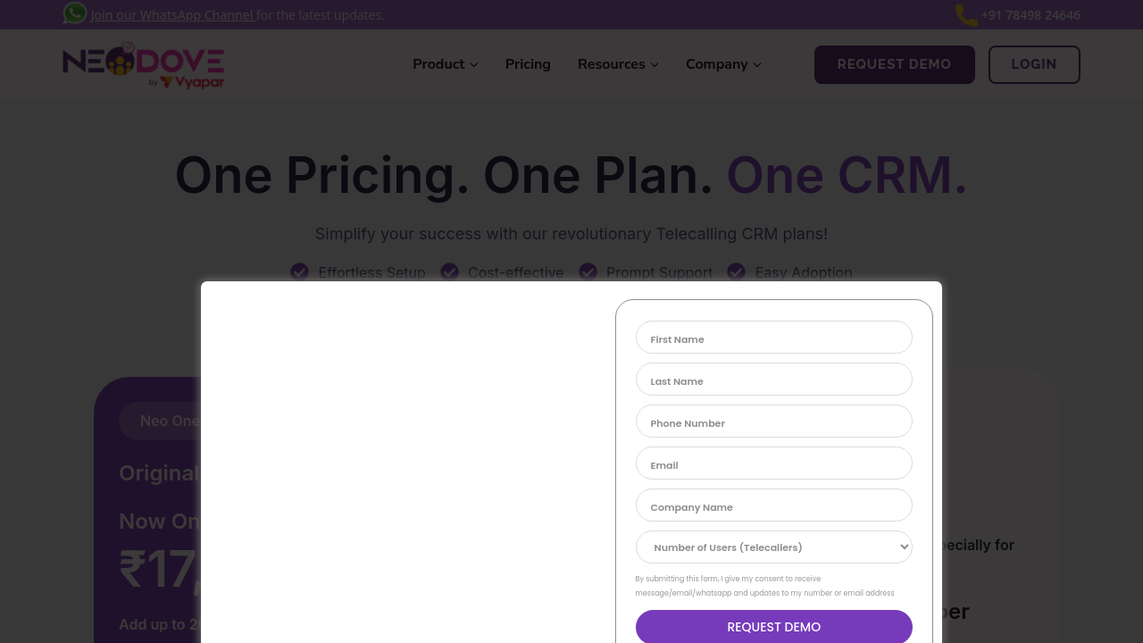
Task: Expand the Product menu
Action: [445, 64]
